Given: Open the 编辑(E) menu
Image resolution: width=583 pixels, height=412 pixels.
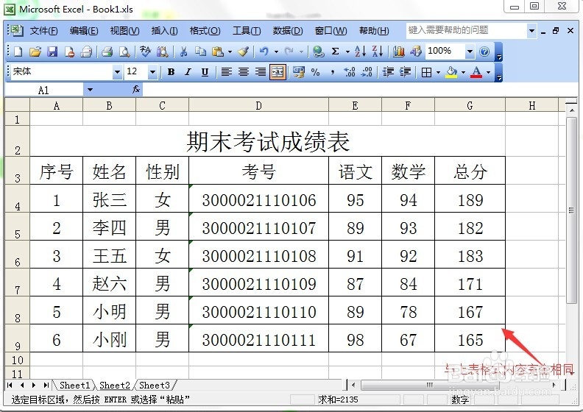Looking at the screenshot, I should [84, 31].
